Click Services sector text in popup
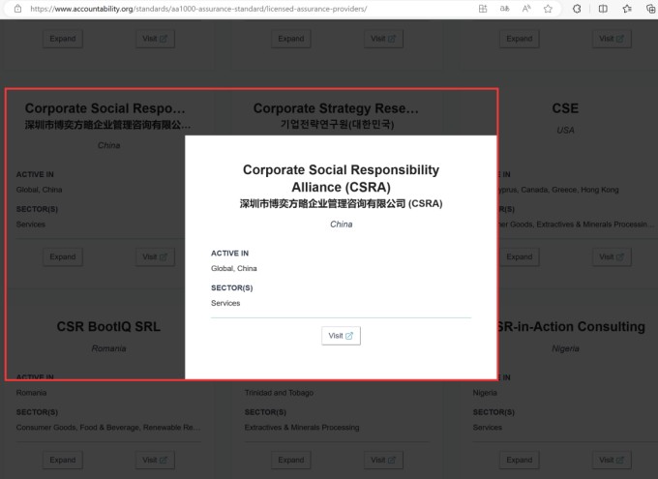The height and width of the screenshot is (479, 658). (x=225, y=303)
